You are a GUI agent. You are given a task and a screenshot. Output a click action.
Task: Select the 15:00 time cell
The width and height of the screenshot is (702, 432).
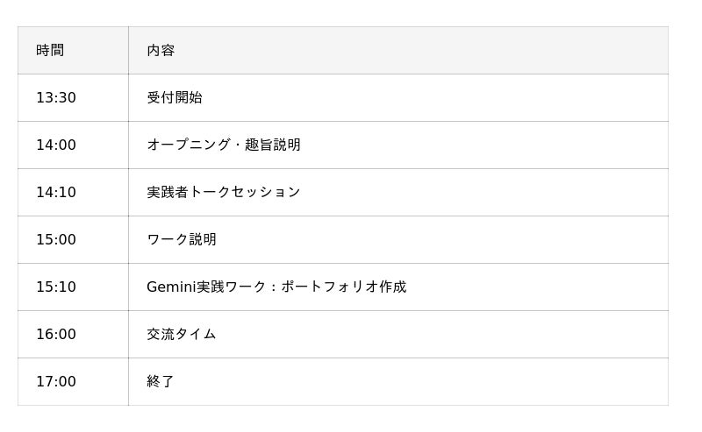click(x=56, y=239)
